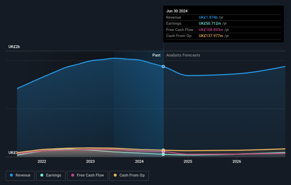
Task: Click the Jun 30 2024 tooltip date
Action: click(x=177, y=11)
